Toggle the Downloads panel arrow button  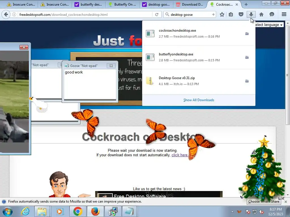click(251, 14)
